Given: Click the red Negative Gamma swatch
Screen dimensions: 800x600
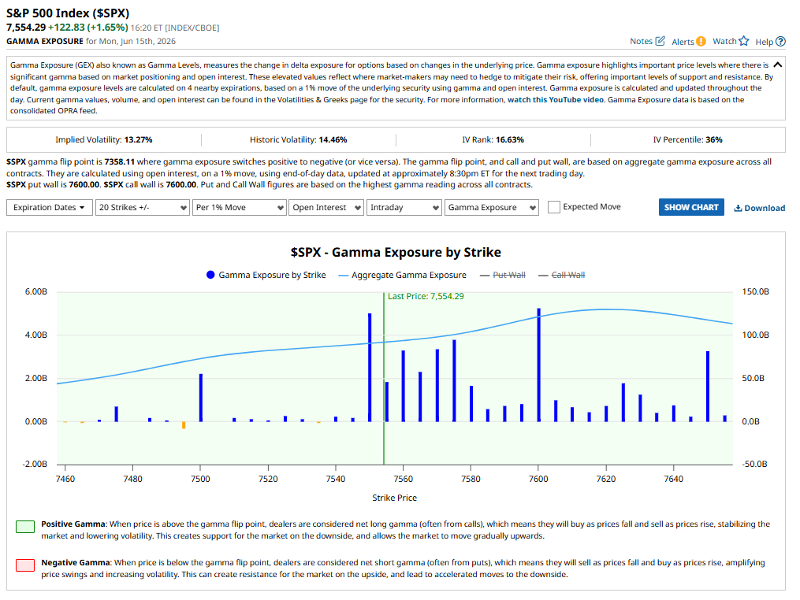Looking at the screenshot, I should (25, 565).
